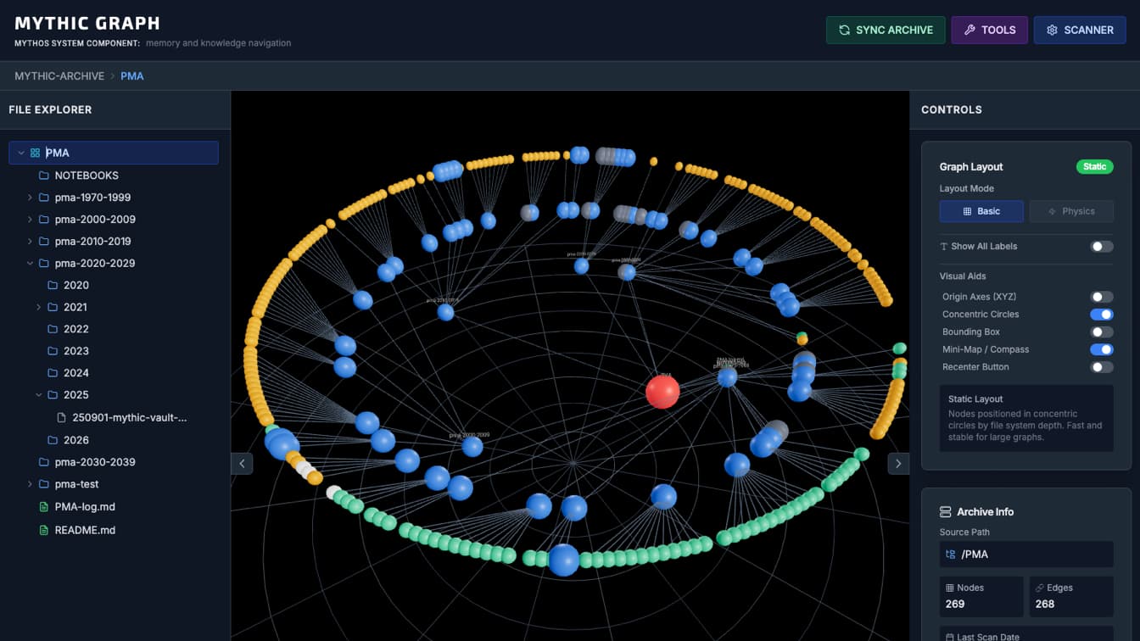Click the Archive Info server icon

(x=945, y=512)
